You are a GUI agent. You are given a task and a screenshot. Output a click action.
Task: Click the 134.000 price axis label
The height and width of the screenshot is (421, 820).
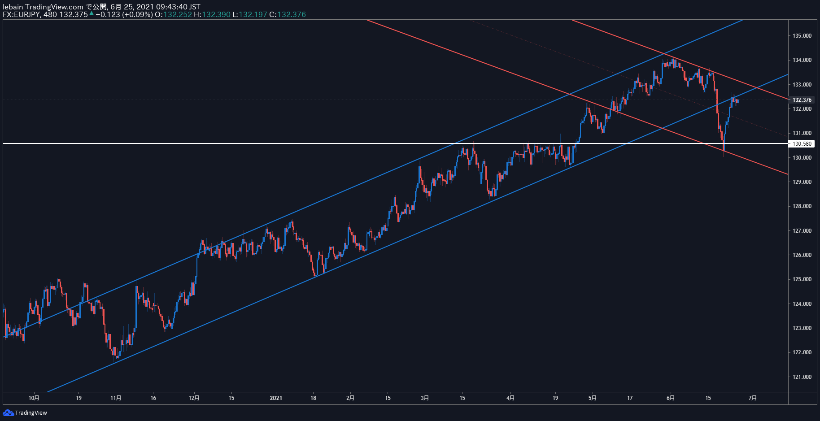coord(802,60)
